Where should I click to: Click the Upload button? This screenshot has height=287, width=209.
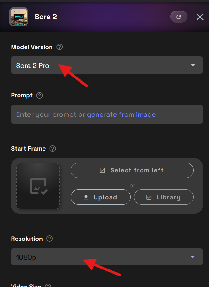pos(100,197)
